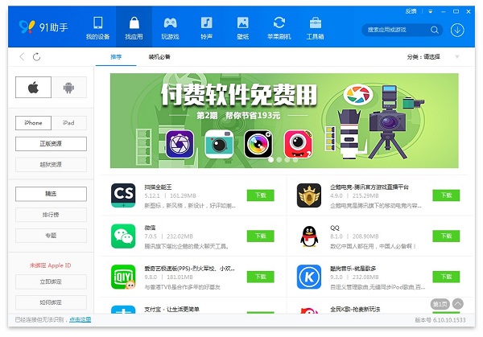Click the 玩游戏 gamepad icon
Viewport: 483px width, 337px height.
[171, 23]
